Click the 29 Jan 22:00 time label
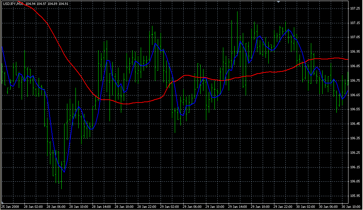Viewport: 363px width, 210px height. coord(283,206)
